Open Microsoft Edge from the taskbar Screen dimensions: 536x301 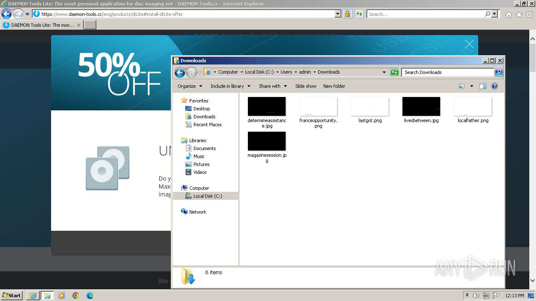pos(90,296)
